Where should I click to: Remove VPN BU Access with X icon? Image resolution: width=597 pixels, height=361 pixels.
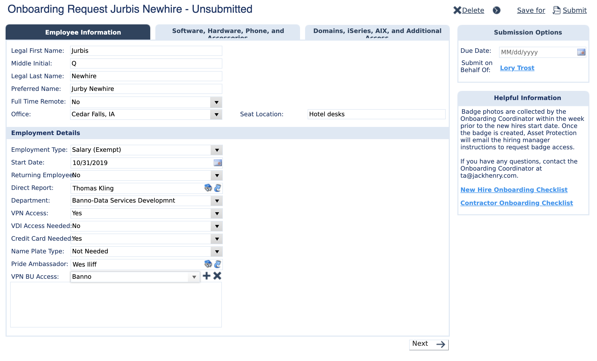point(217,276)
